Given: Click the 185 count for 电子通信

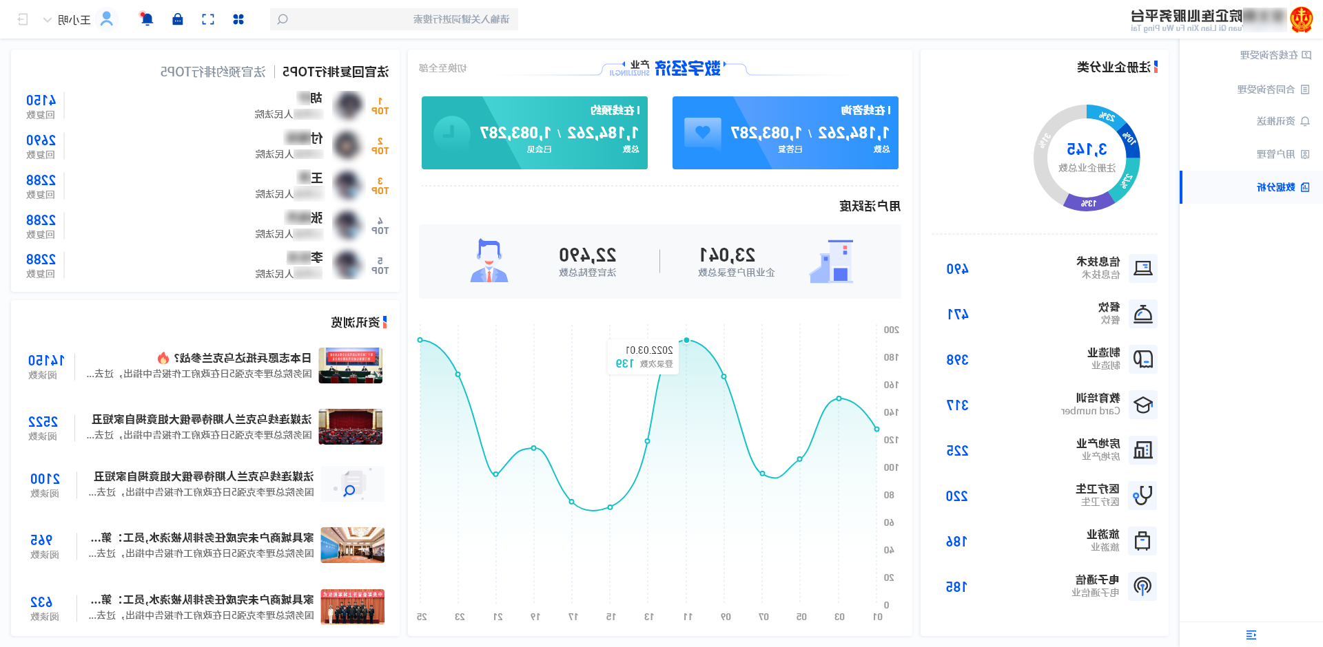Looking at the screenshot, I should coord(956,587).
